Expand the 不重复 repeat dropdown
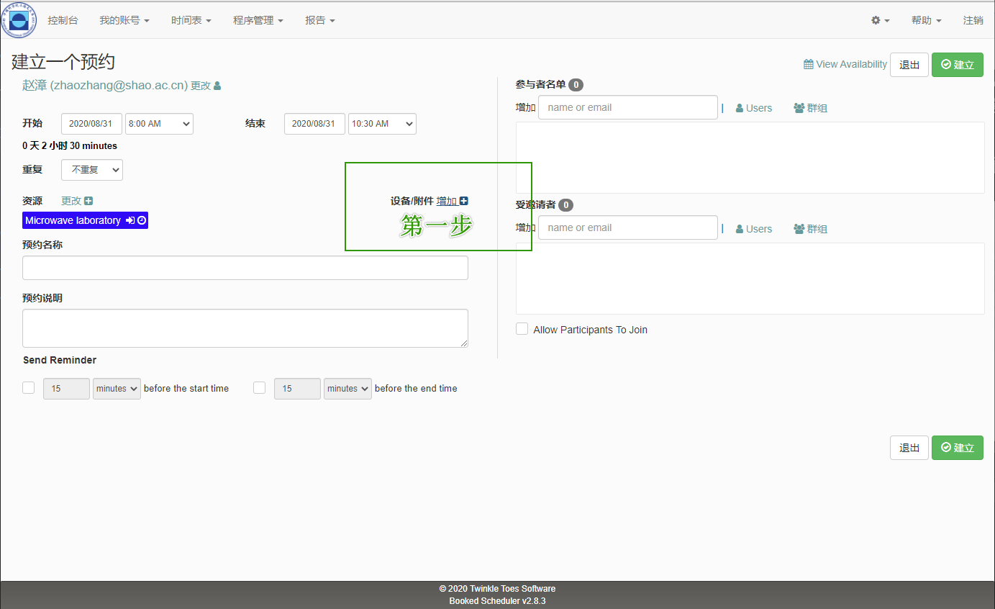Image resolution: width=995 pixels, height=609 pixels. point(92,170)
